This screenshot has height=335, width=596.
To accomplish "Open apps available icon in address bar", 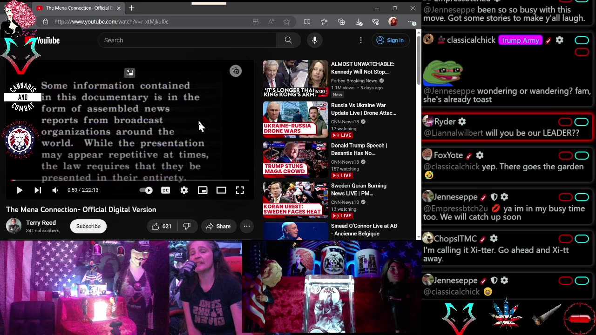I will pos(256,21).
